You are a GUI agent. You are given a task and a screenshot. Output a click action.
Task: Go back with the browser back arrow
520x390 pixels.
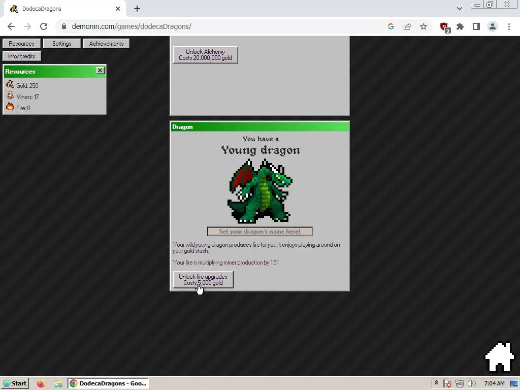[11, 26]
